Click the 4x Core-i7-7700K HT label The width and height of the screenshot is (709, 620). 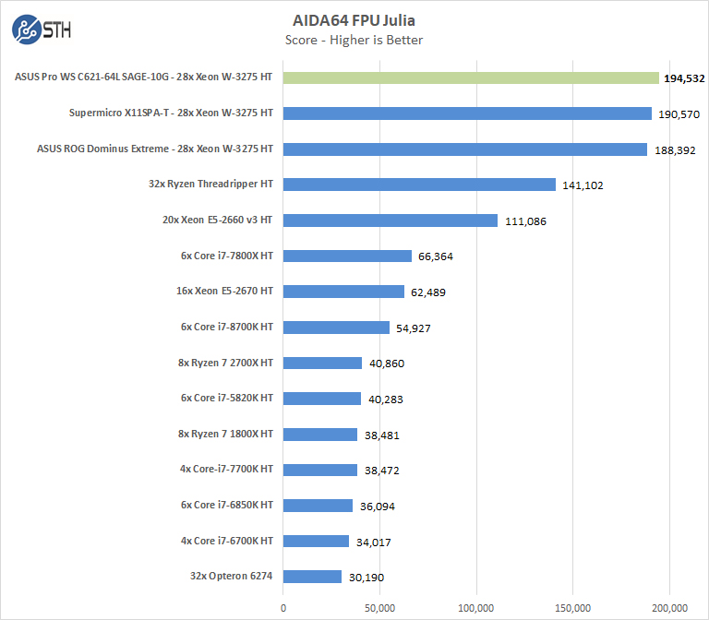[x=226, y=469]
